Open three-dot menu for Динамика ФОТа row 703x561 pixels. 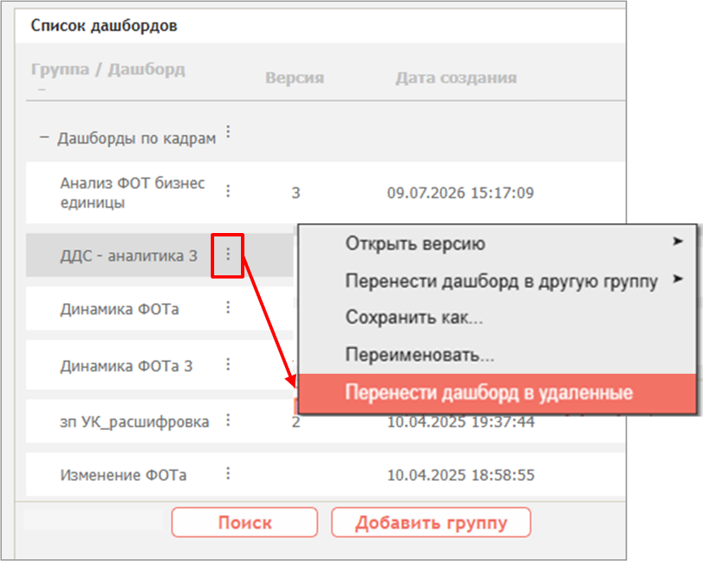tap(228, 307)
